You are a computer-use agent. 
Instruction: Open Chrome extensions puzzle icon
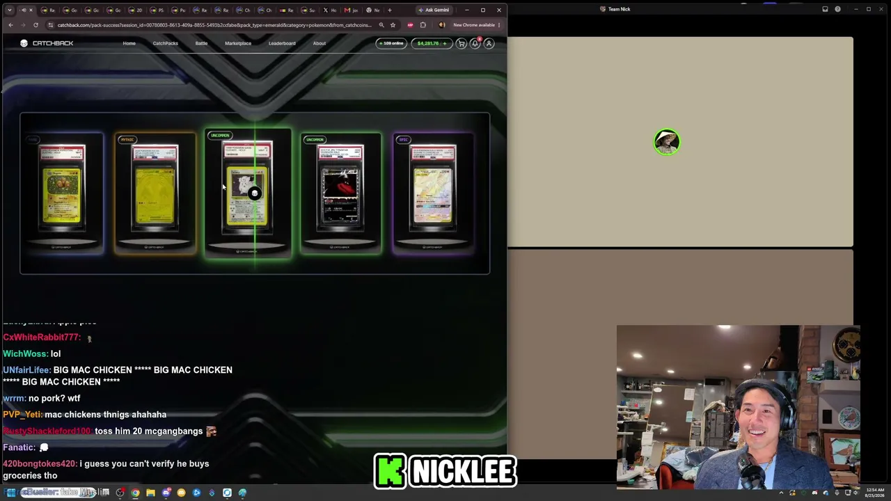click(423, 25)
